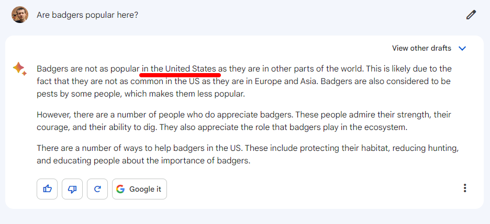Screen dimensions: 490x224
Task: Open the View other drafts label
Action: coord(421,48)
